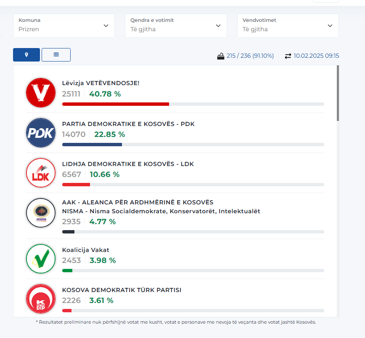Click the LDK party logo
365x338 pixels.
pos(41,173)
